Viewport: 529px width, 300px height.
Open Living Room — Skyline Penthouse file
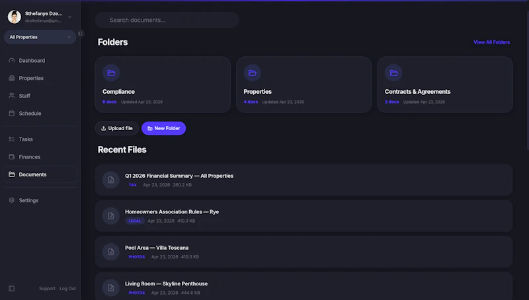(304, 286)
